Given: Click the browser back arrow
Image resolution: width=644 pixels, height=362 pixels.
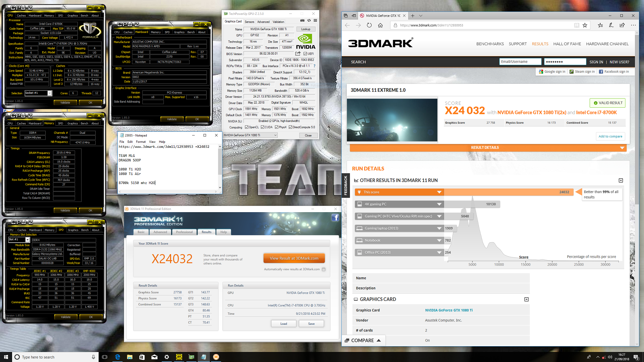Looking at the screenshot, I should (347, 25).
